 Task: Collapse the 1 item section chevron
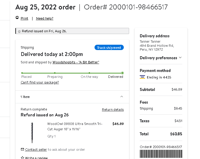pos(122,97)
